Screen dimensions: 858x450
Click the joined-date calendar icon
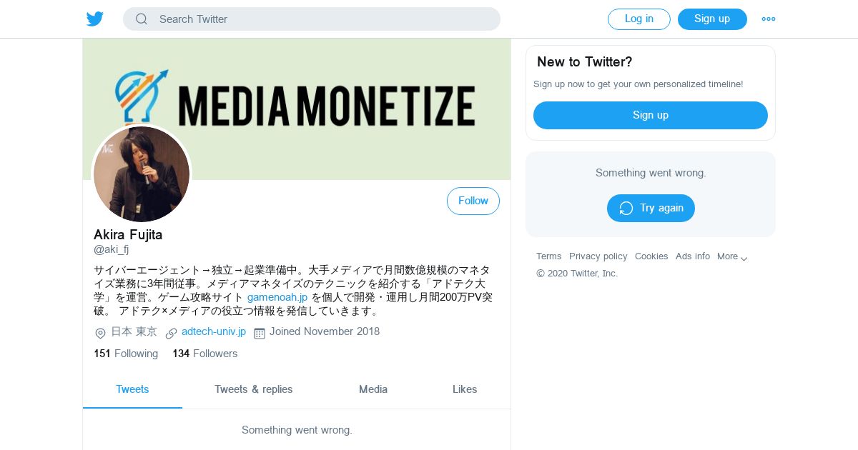(260, 333)
